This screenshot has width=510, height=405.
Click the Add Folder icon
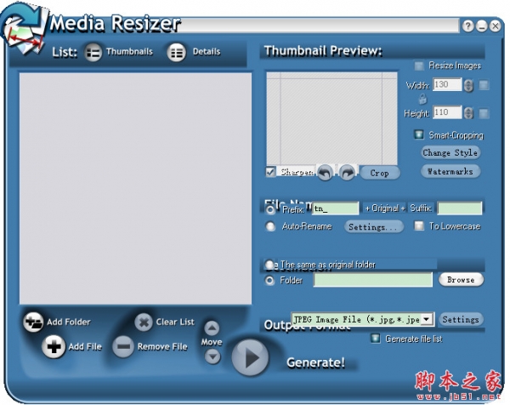[x=33, y=322]
